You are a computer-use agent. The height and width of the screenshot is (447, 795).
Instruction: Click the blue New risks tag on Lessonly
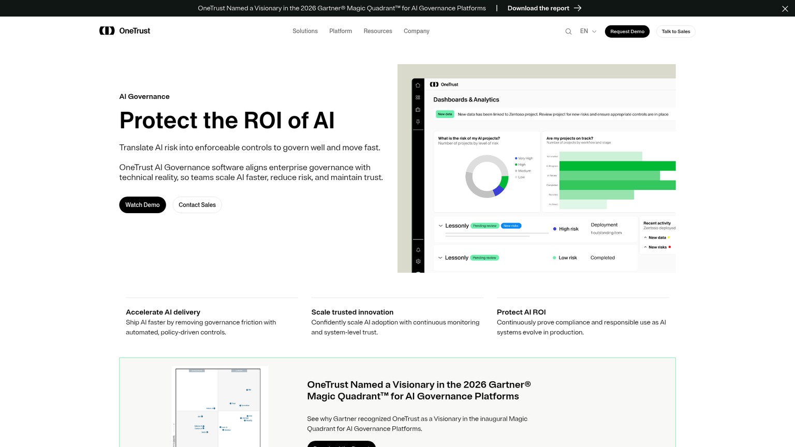pos(511,226)
